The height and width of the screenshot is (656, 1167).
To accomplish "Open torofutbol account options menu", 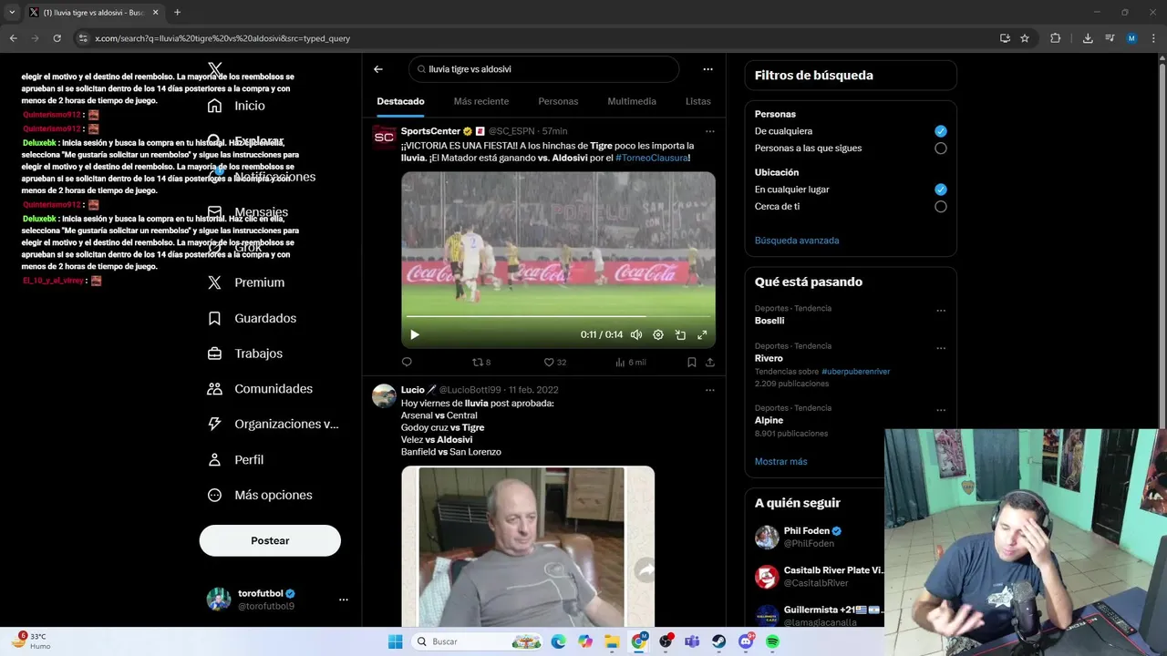I will tap(344, 600).
